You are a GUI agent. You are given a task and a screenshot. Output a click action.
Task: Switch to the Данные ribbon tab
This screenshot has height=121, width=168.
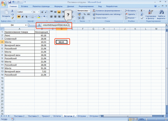(70, 6)
